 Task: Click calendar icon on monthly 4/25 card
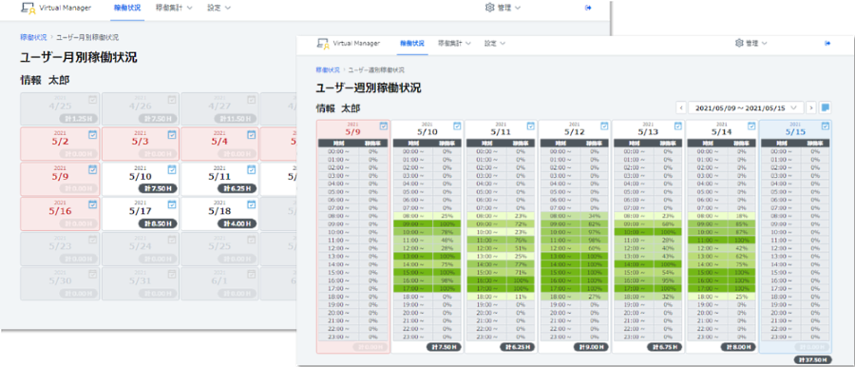point(93,100)
